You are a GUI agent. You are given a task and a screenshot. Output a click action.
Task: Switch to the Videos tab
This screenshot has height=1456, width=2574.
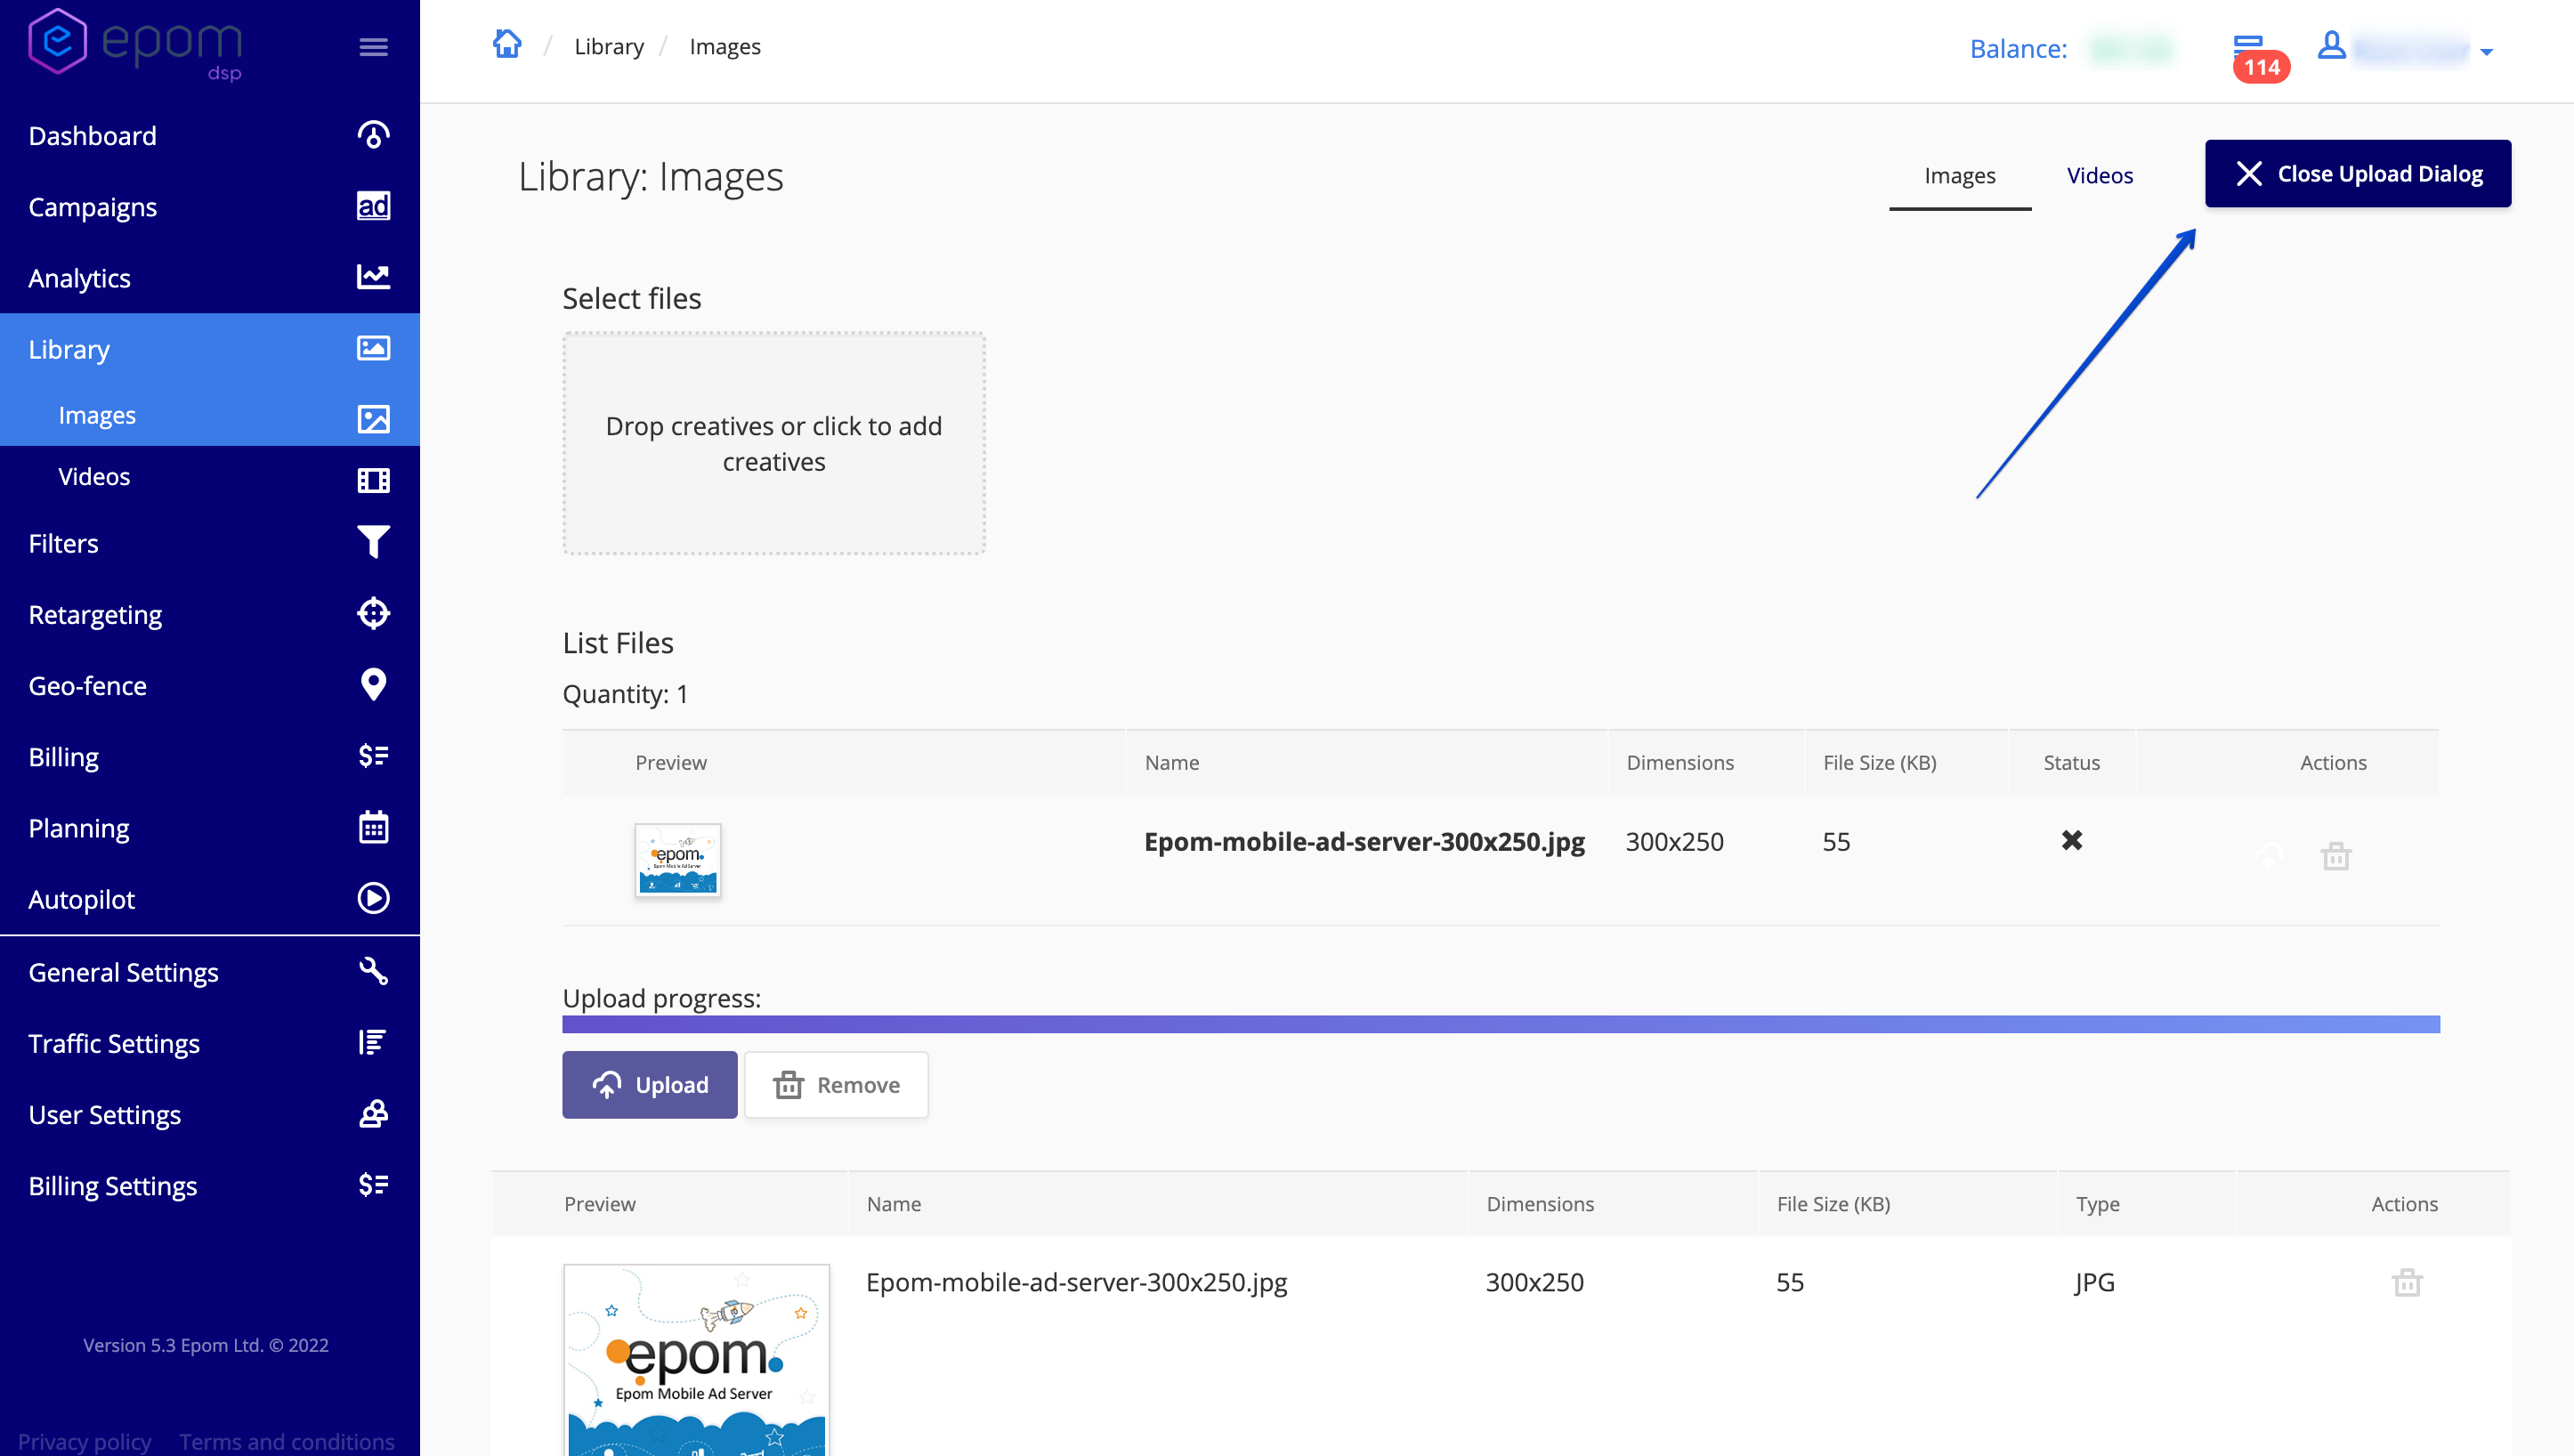(2099, 175)
